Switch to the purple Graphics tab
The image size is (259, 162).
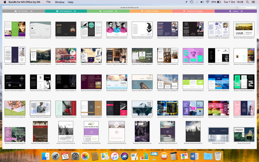point(236,11)
